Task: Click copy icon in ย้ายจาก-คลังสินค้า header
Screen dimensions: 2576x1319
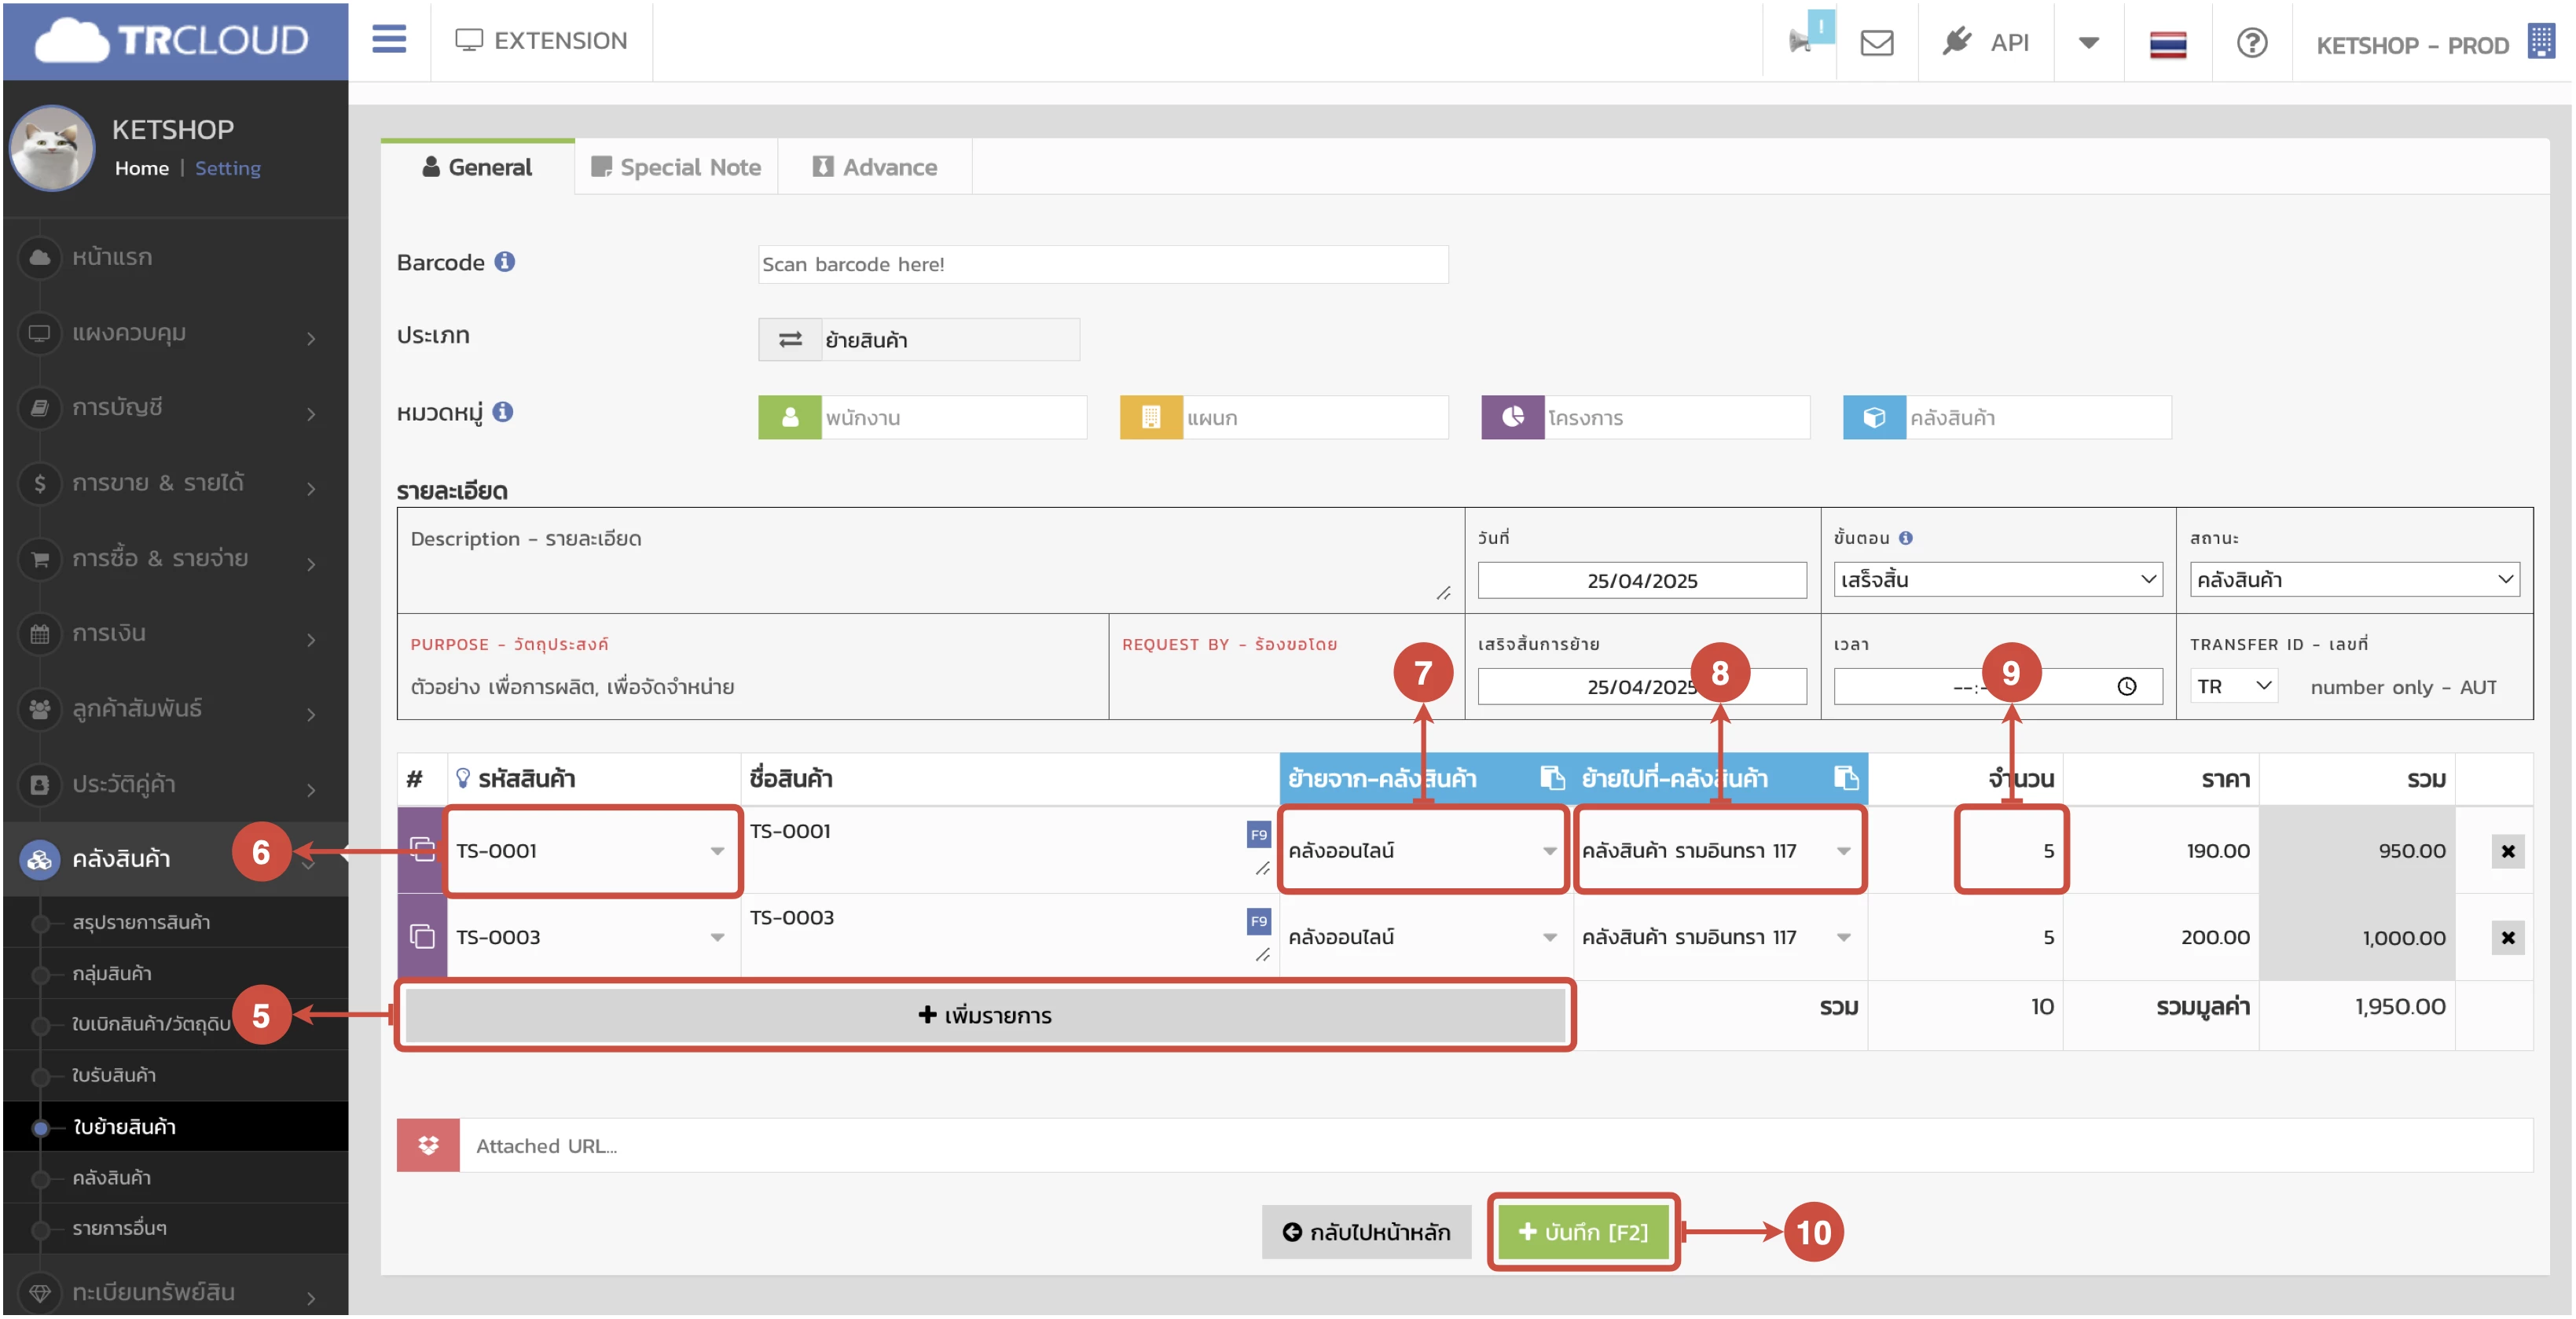Action: (x=1552, y=778)
